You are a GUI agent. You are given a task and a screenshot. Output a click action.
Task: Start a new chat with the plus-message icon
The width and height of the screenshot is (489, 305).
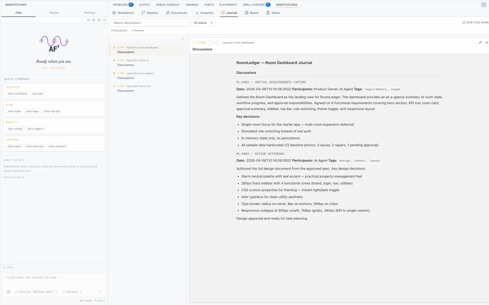pyautogui.click(x=99, y=20)
